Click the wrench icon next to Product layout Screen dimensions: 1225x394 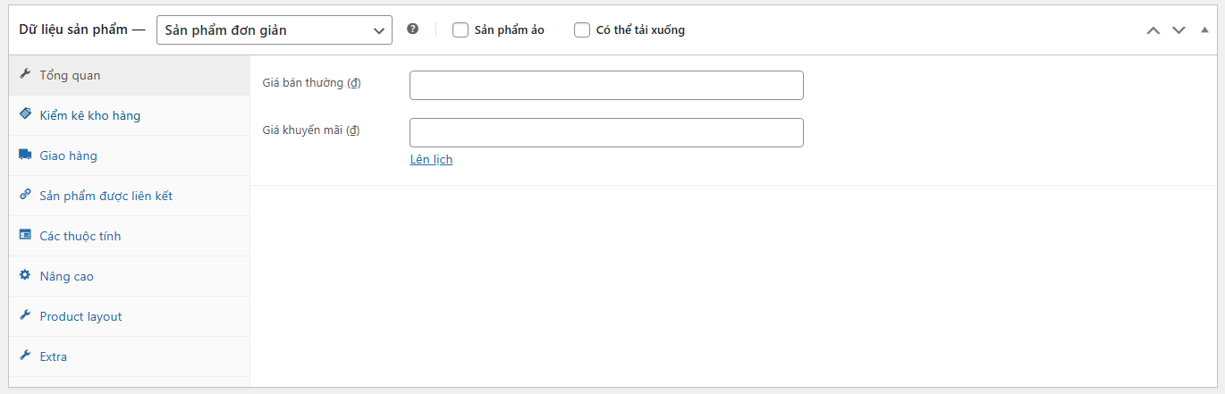25,315
